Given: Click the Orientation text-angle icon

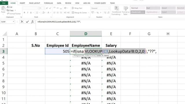Looking at the screenshot, I should (65, 8).
